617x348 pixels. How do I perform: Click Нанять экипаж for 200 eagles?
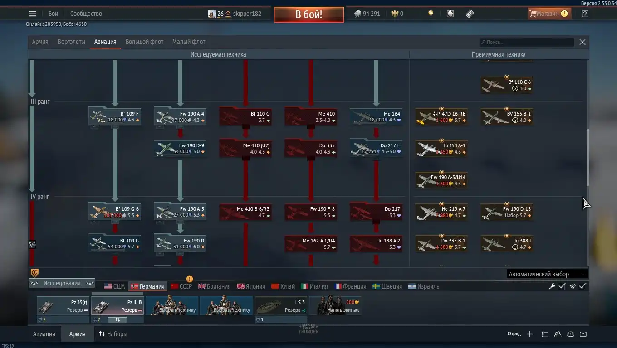pyautogui.click(x=335, y=305)
